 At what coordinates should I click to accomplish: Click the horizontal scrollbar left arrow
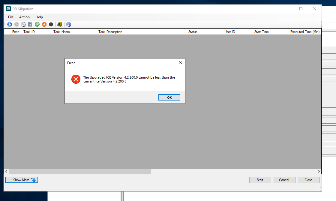point(6,171)
